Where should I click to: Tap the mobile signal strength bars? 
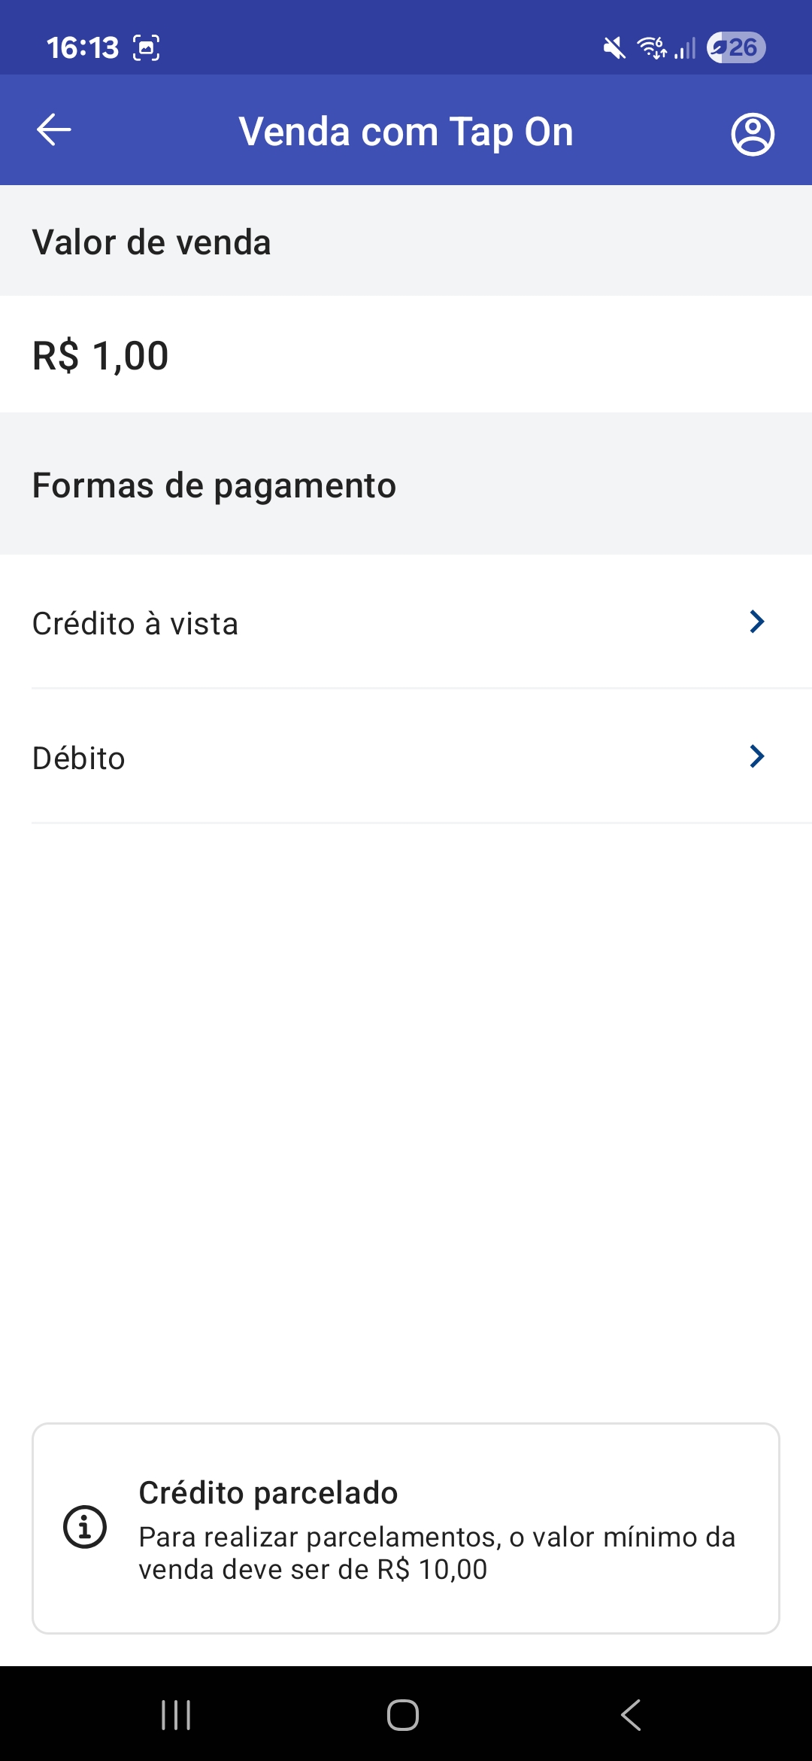686,48
